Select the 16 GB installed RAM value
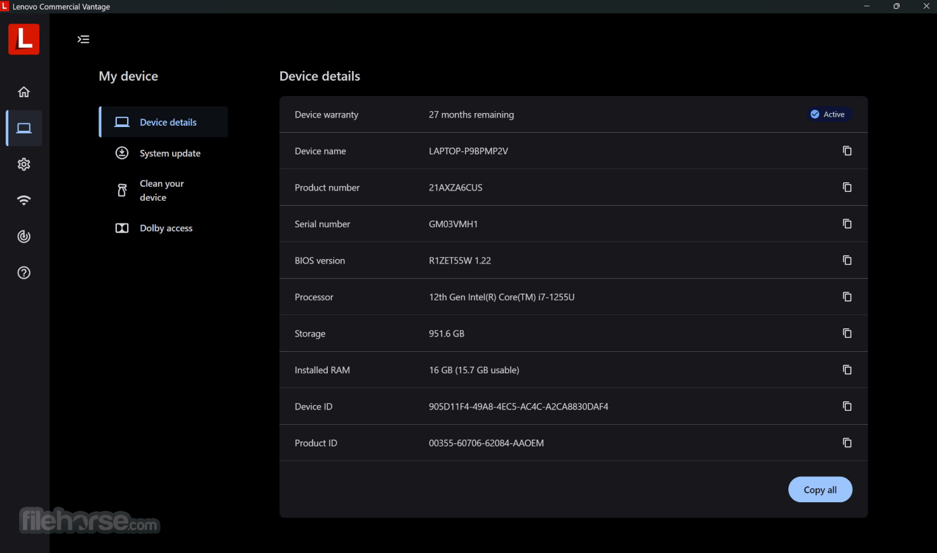The width and height of the screenshot is (937, 553). 474,370
